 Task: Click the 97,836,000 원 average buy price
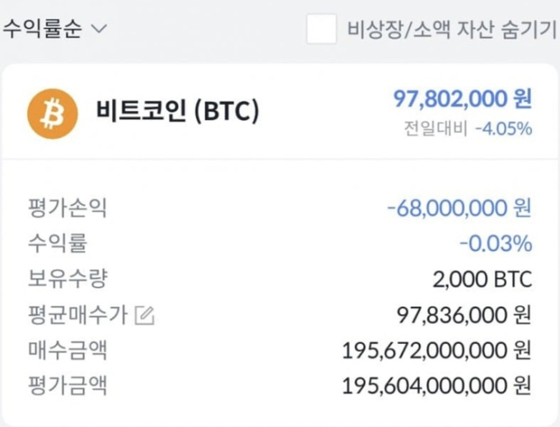click(x=464, y=314)
